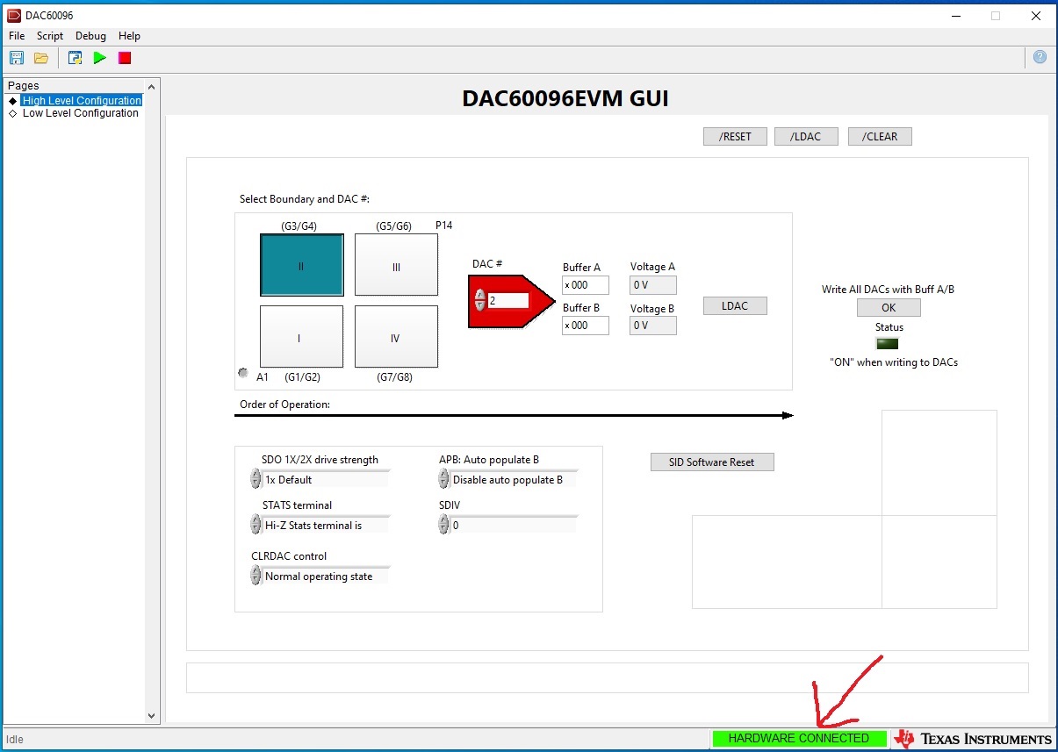The height and width of the screenshot is (752, 1058).
Task: Open CLRDAC control selector
Action: coord(326,577)
